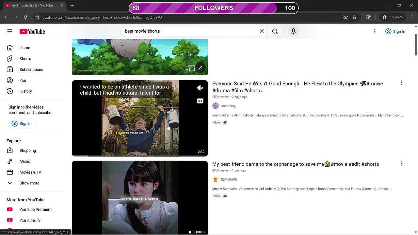Viewport: 418px width, 235px height.
Task: Open site information icon in address bar
Action: tap(37, 17)
